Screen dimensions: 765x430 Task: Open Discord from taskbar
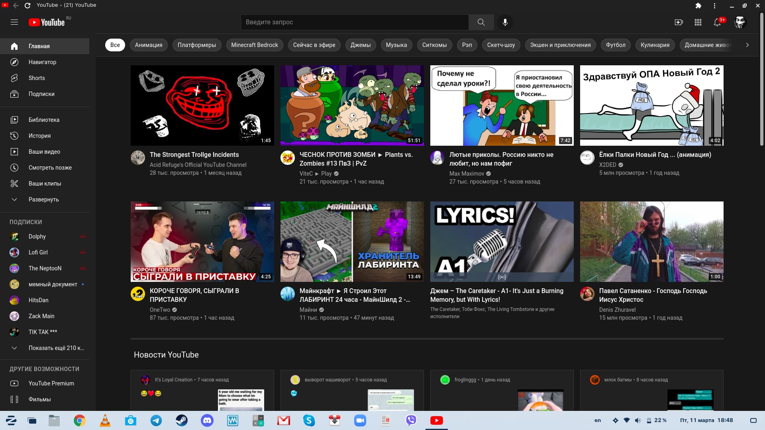pyautogui.click(x=207, y=420)
